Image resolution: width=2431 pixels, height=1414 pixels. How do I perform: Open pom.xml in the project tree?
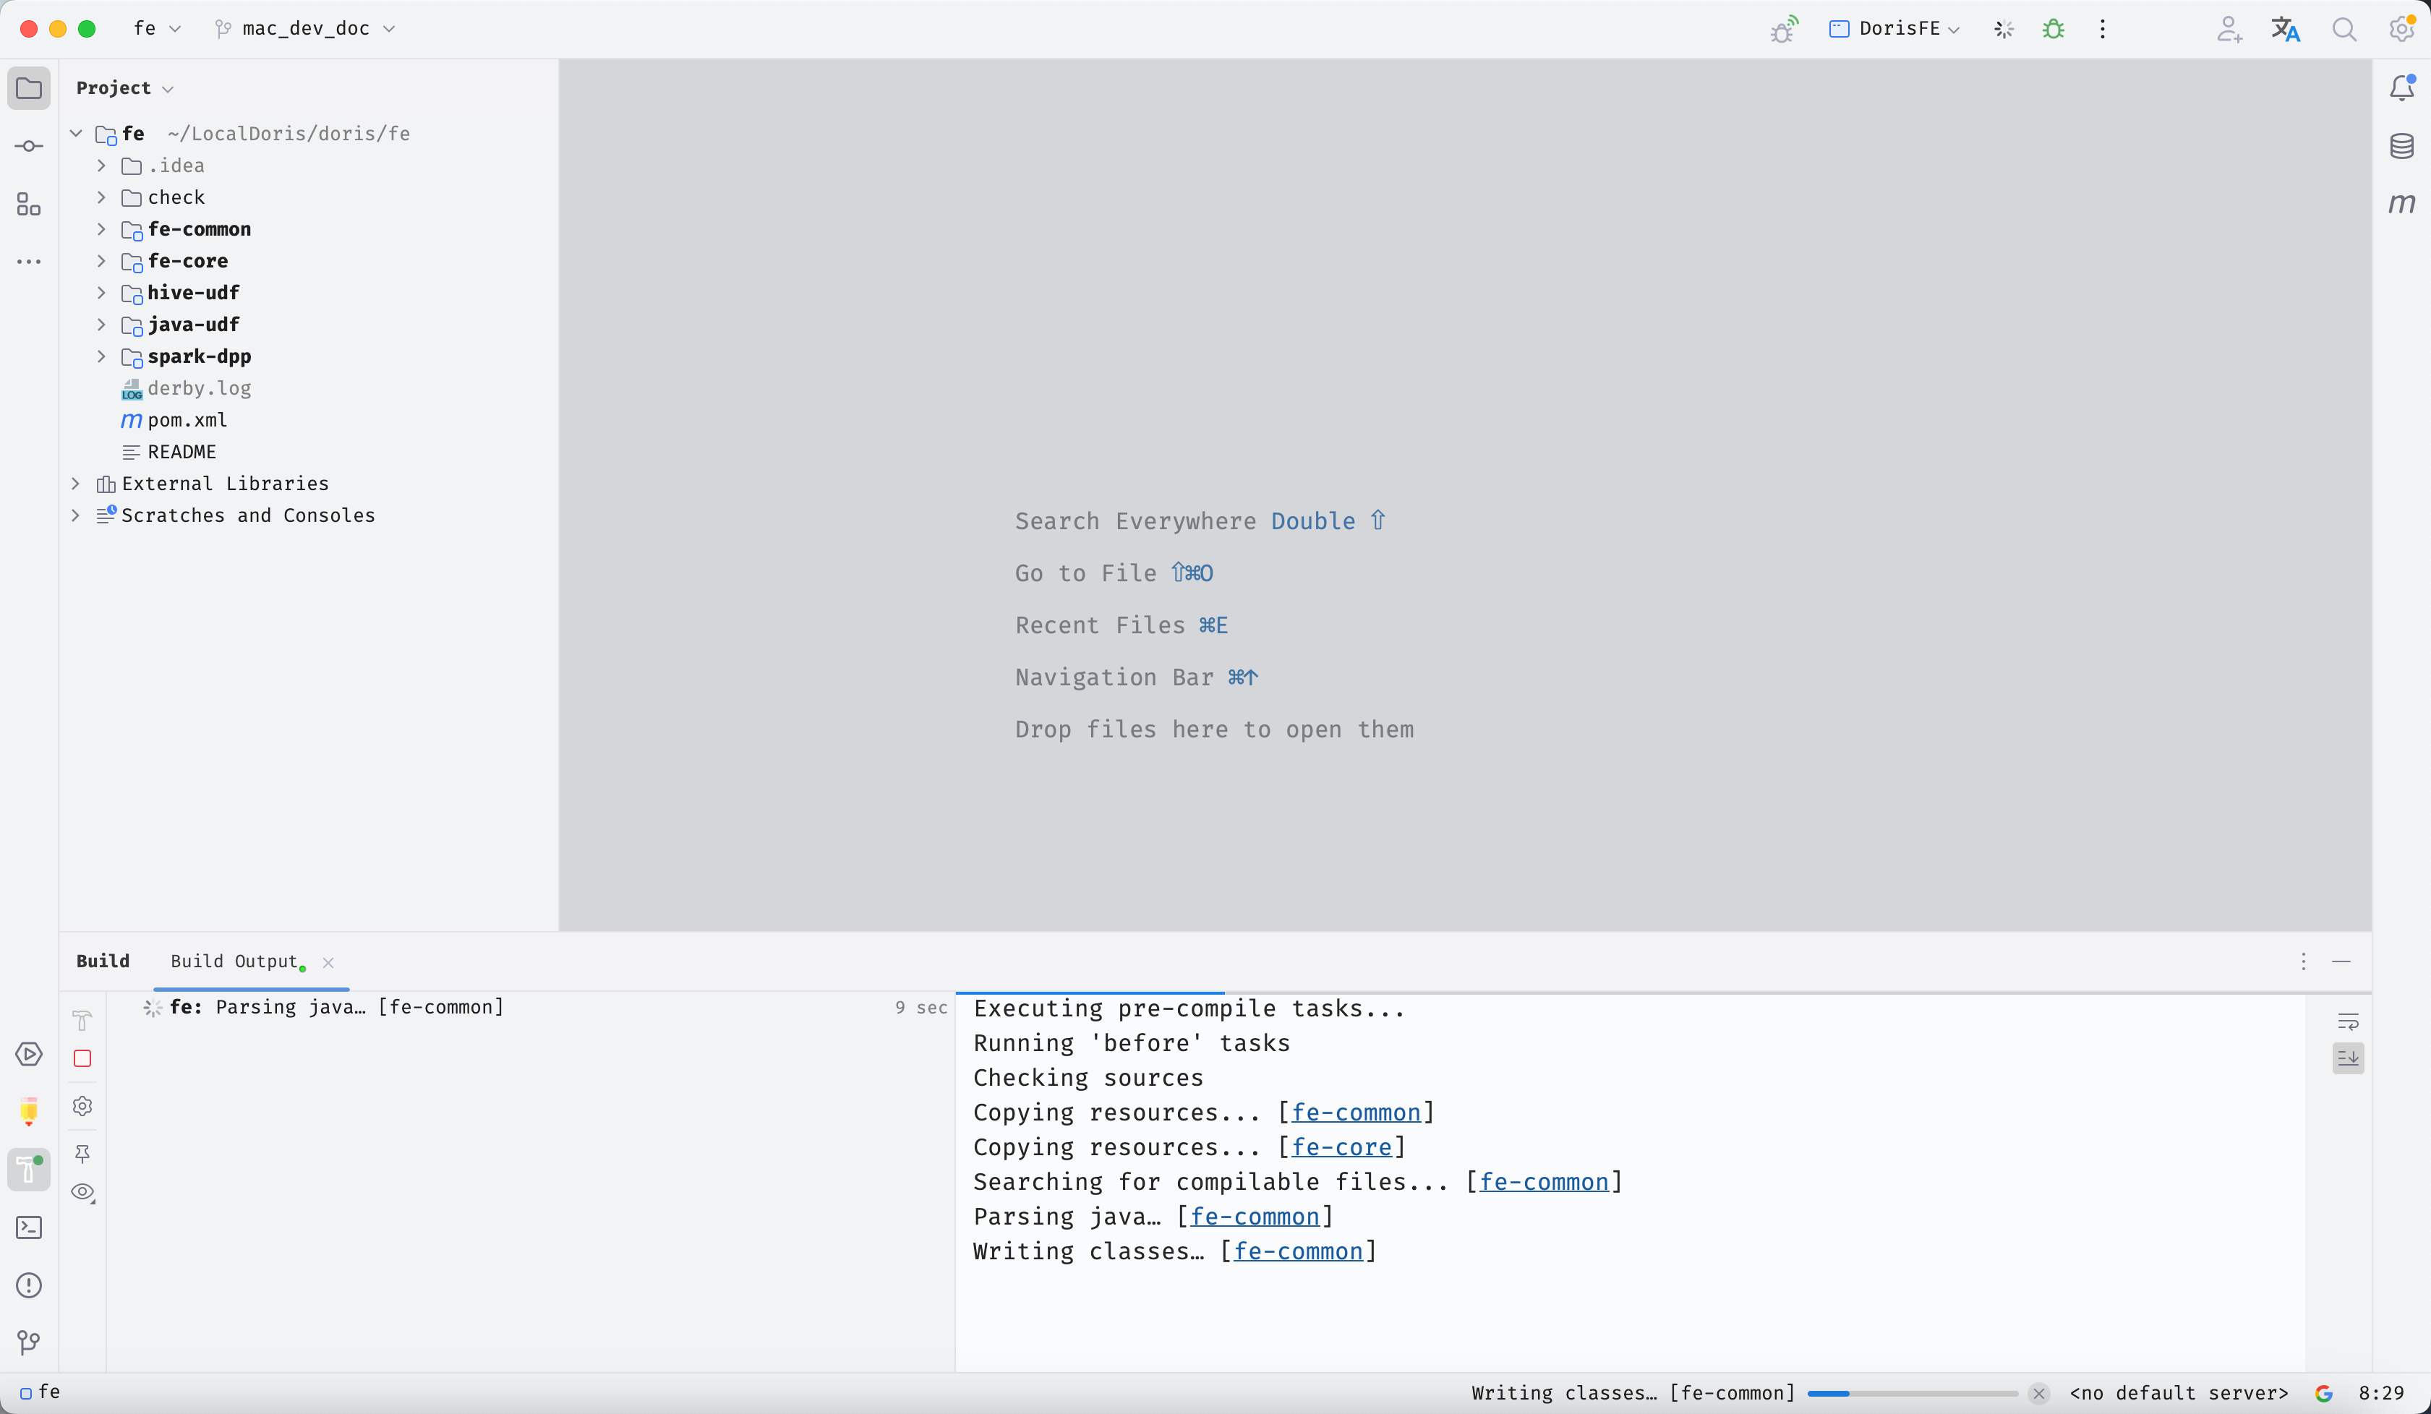(x=187, y=419)
